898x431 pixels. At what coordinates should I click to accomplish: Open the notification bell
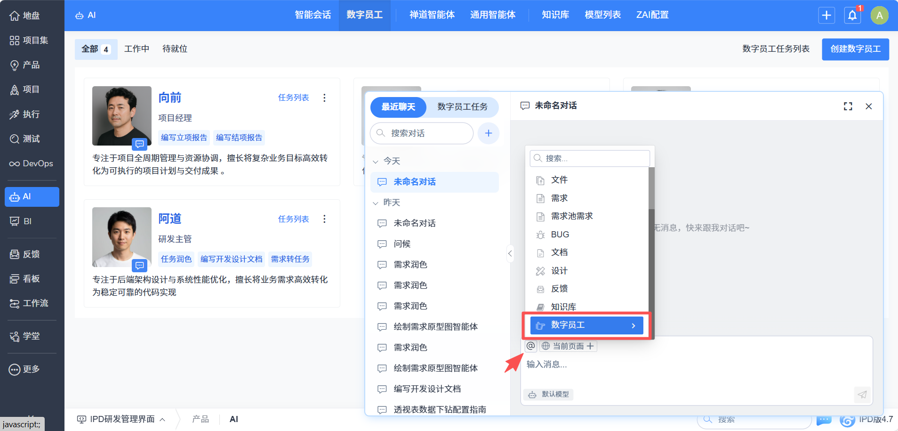(x=852, y=16)
